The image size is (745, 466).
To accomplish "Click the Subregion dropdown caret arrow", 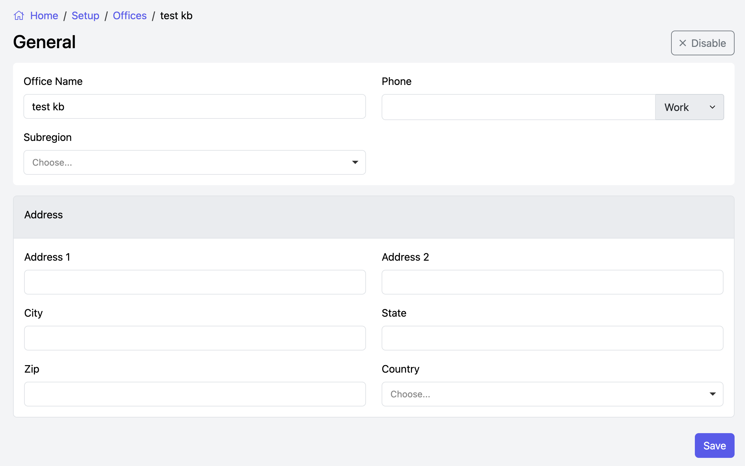I will click(355, 162).
